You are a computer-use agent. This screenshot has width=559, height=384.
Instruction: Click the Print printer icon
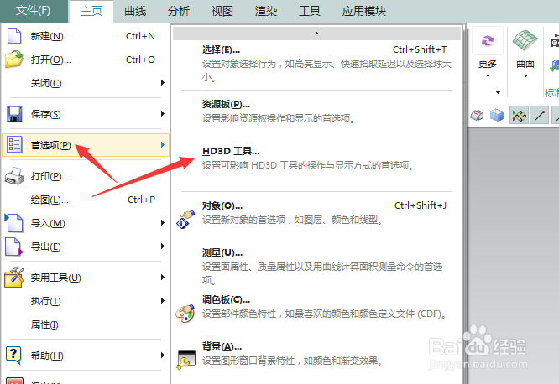pos(14,176)
